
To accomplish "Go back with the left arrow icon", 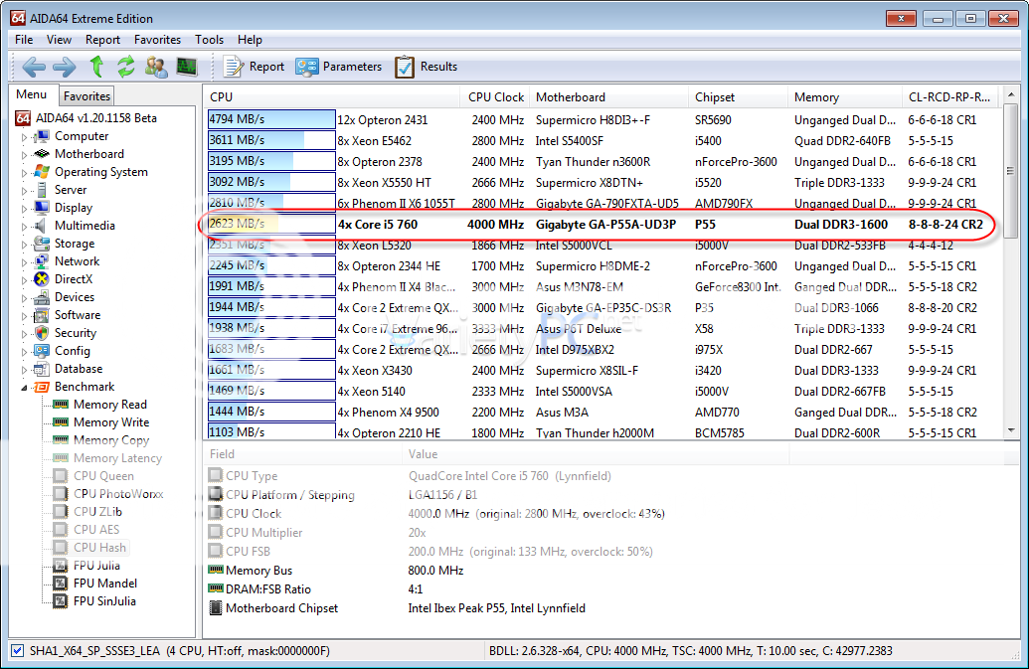I will coord(34,67).
